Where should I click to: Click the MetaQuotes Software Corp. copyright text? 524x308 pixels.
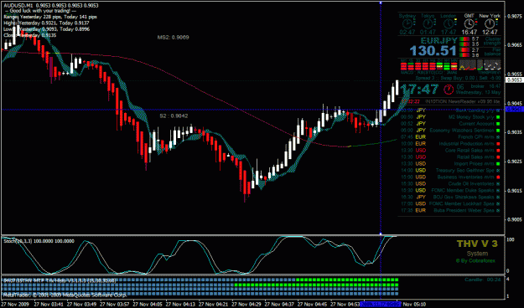pyautogui.click(x=65, y=295)
